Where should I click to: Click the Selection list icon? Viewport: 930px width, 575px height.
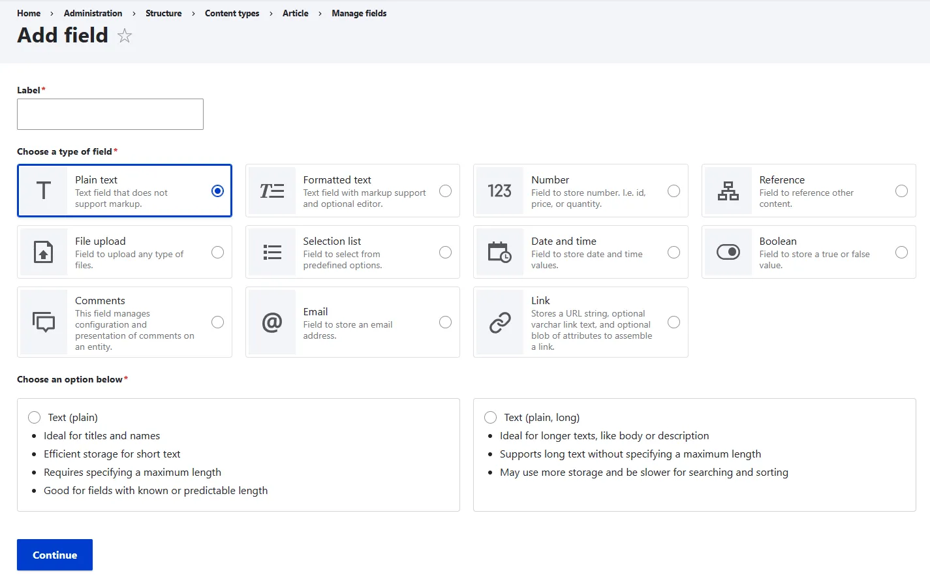click(x=272, y=252)
